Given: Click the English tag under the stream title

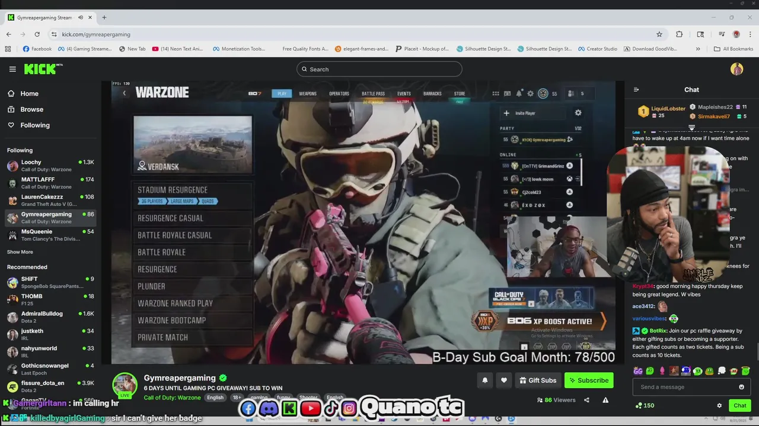Looking at the screenshot, I should click(x=215, y=398).
